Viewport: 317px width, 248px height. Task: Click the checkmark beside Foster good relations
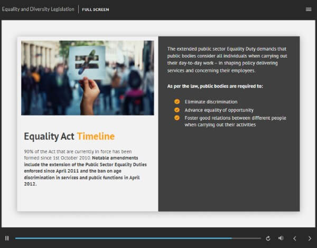coord(177,118)
